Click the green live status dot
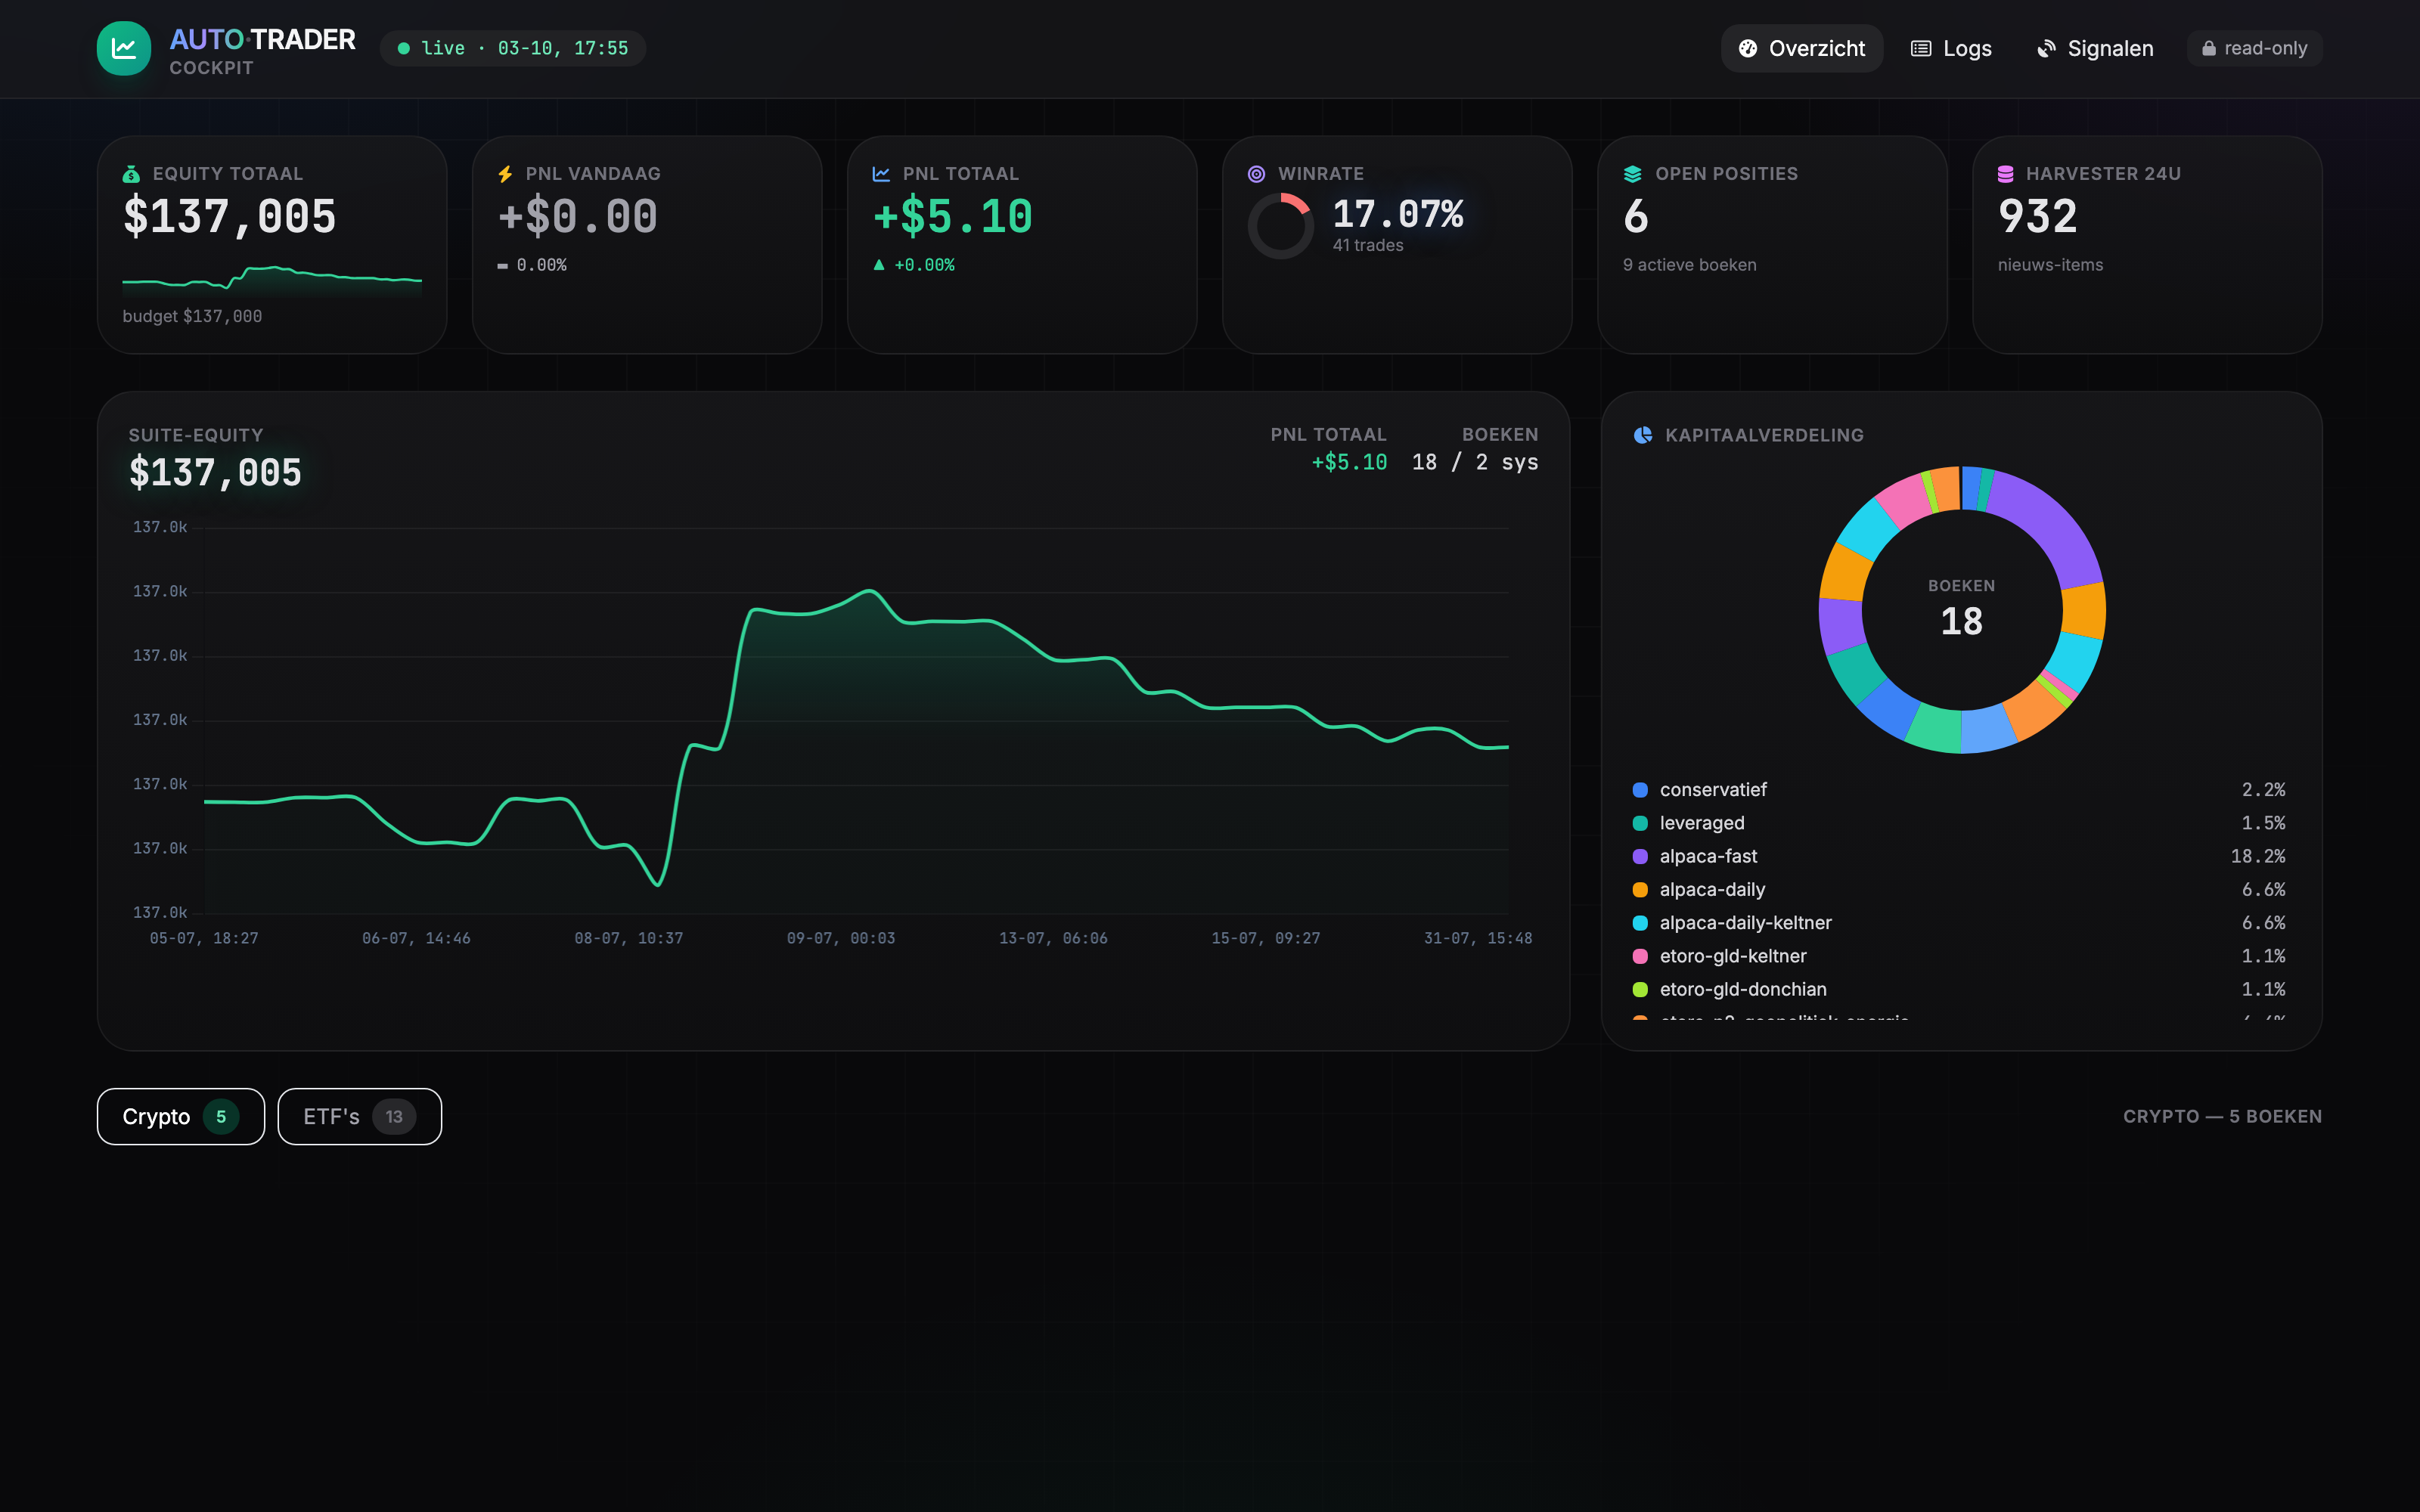 [x=404, y=48]
